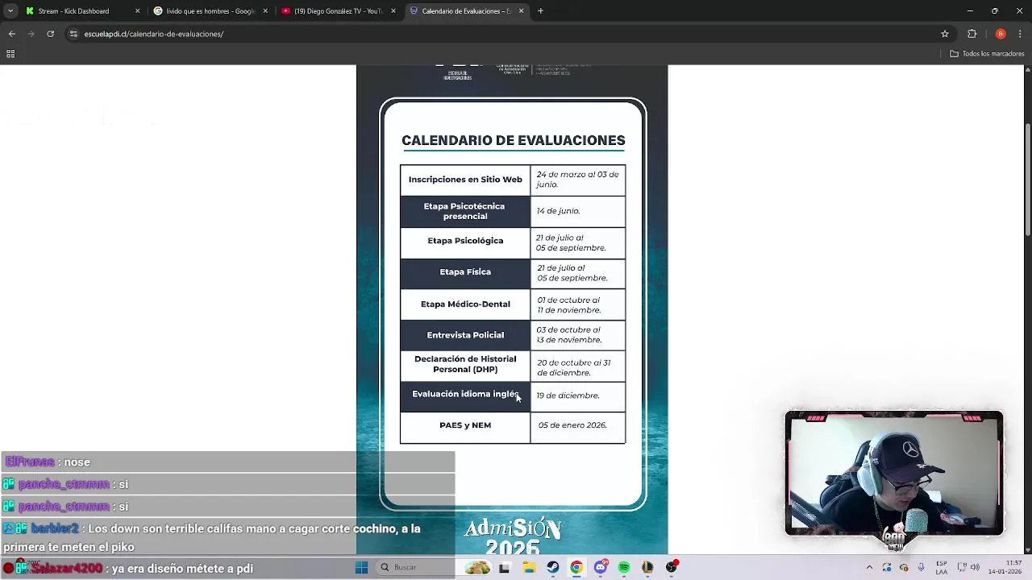Click the 'Etapa Psicológica' row label

click(465, 241)
